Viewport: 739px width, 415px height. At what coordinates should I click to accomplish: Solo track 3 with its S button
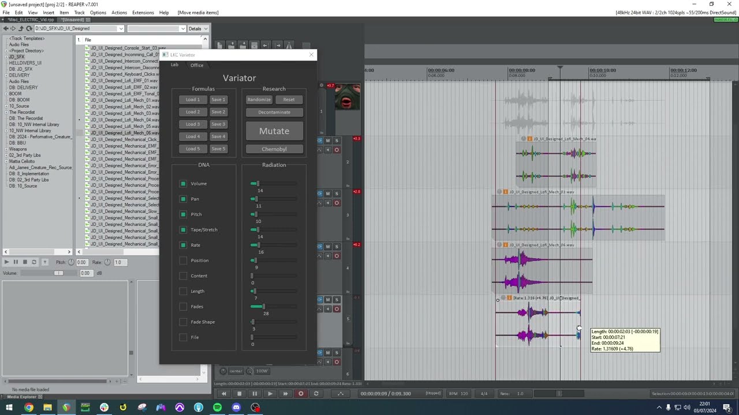click(337, 194)
